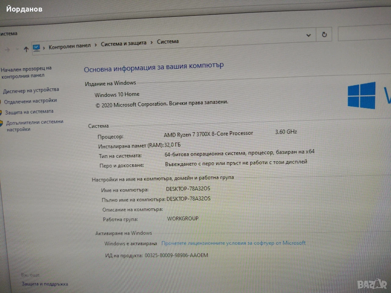391x293 pixels.
Task: Click the pen and touch value text
Action: tap(236, 163)
